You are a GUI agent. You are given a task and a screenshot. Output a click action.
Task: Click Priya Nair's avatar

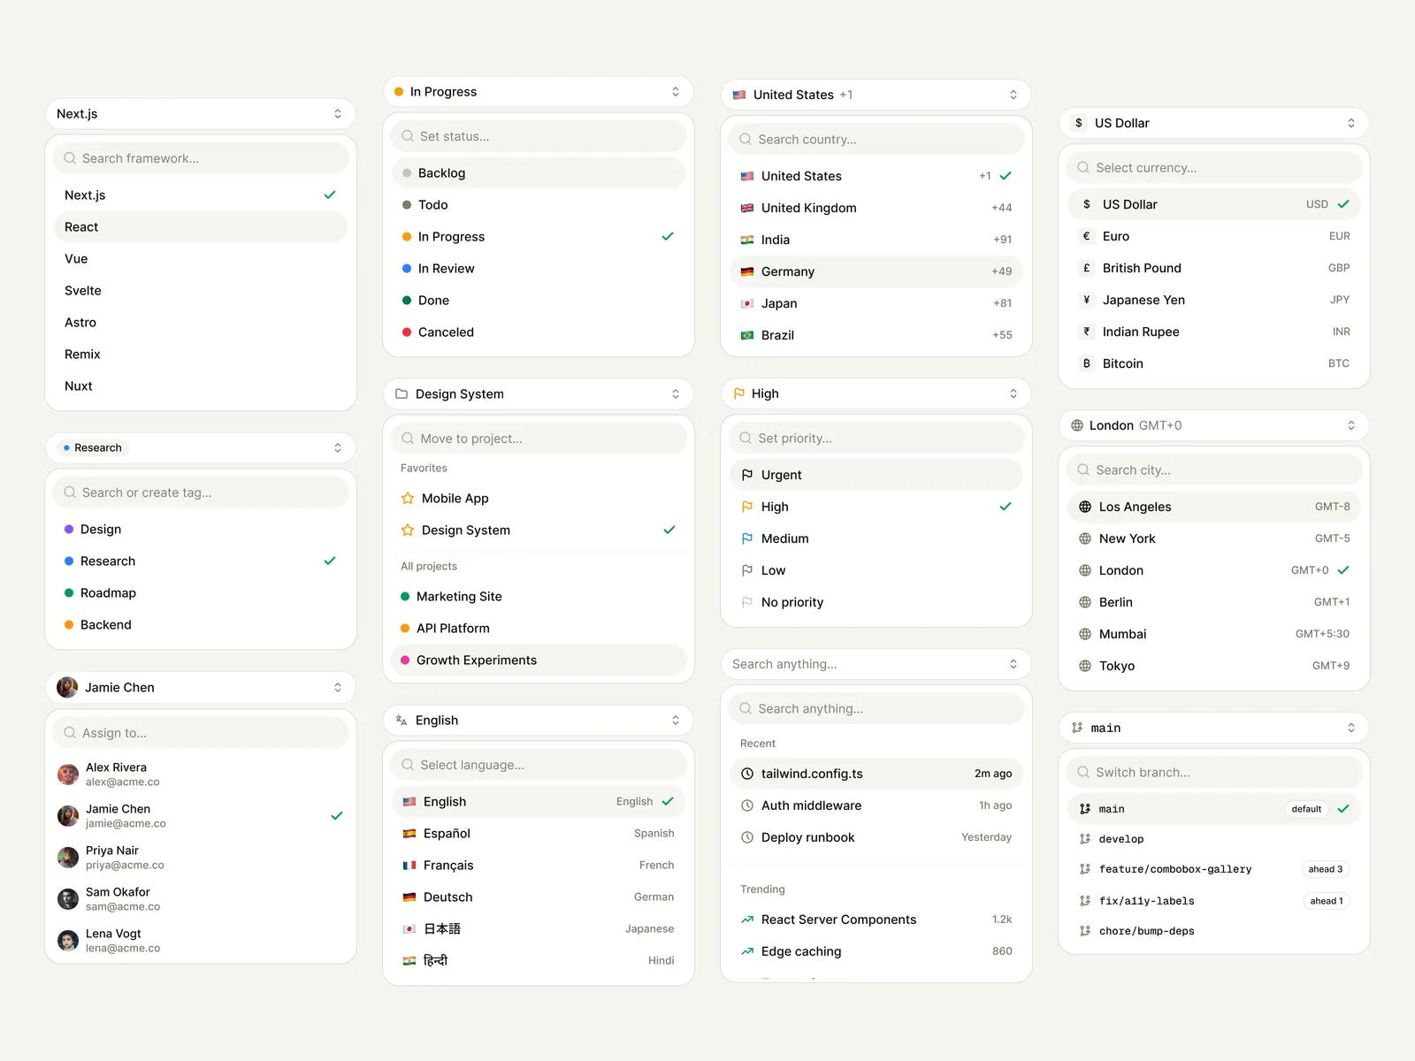(68, 858)
